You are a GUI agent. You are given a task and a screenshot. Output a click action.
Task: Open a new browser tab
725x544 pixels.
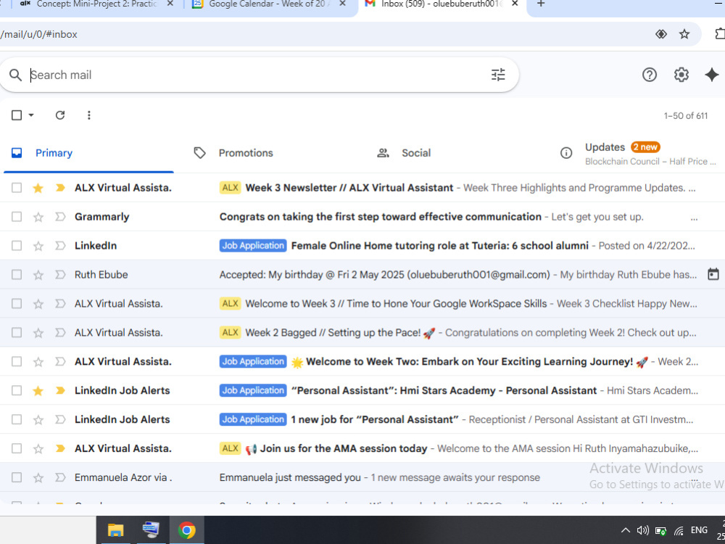[541, 4]
